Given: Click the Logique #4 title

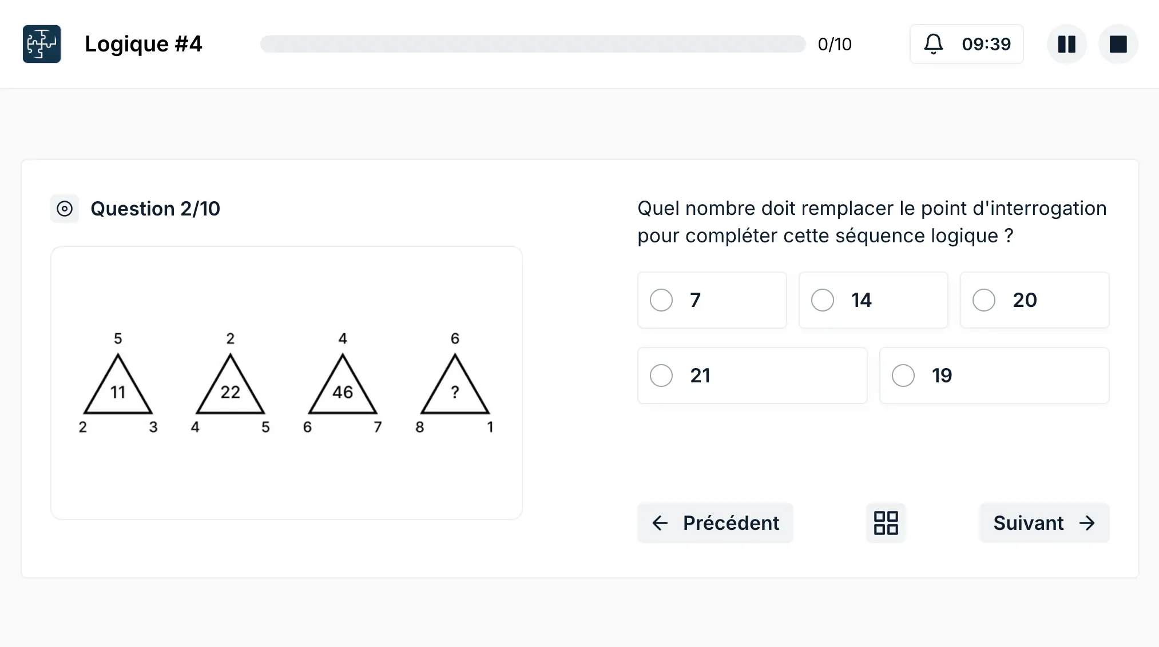Looking at the screenshot, I should 144,43.
